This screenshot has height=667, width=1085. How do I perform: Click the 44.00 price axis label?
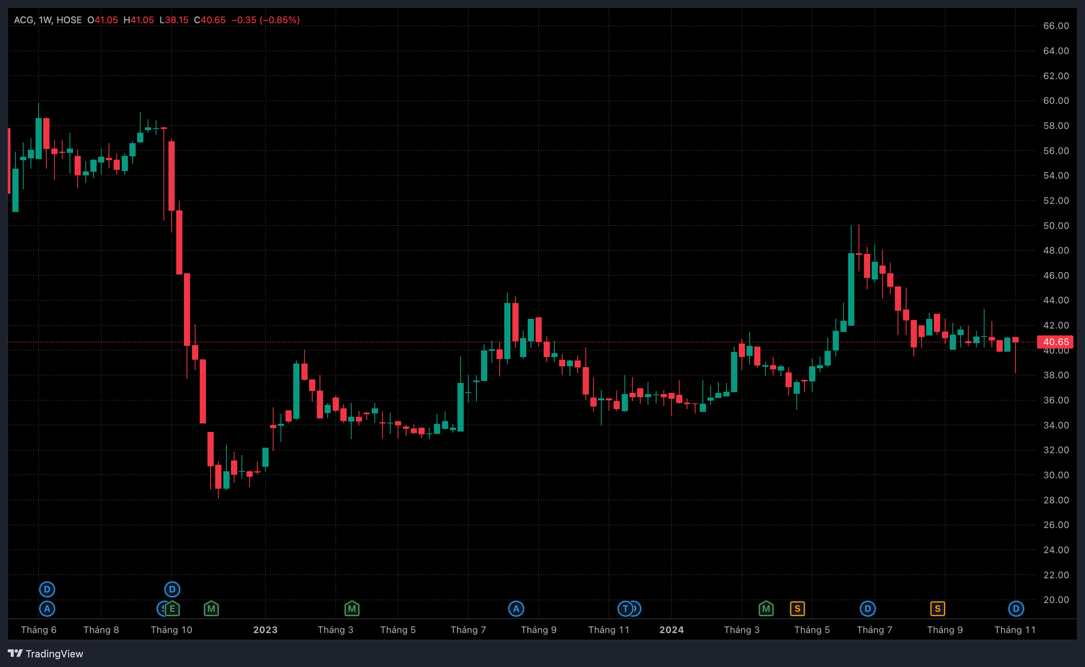tap(1056, 300)
